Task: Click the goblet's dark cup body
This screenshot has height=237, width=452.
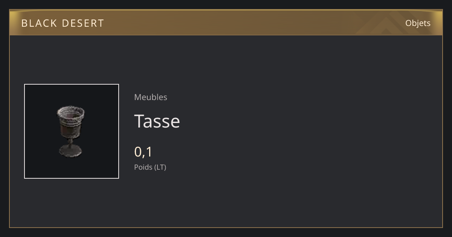Action: 70,128
